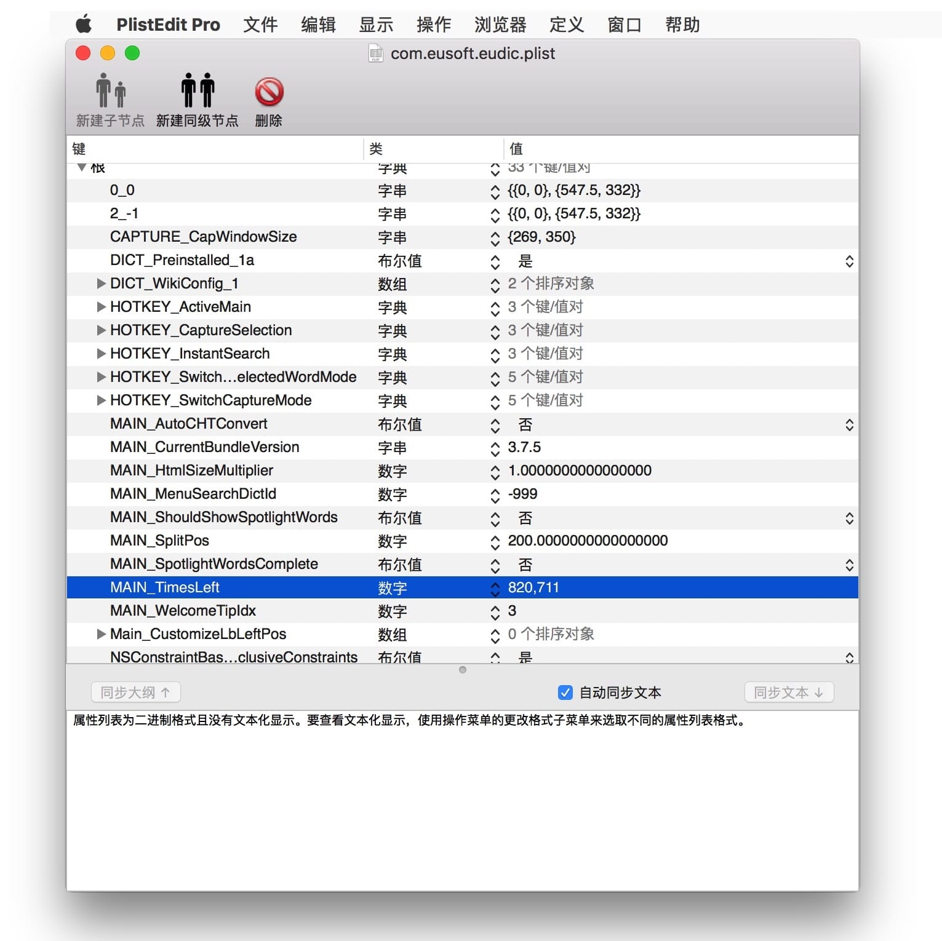Click the plist document icon in title bar

click(375, 54)
